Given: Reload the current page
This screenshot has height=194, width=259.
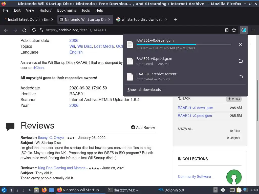Looking at the screenshot, I should click(x=24, y=30).
